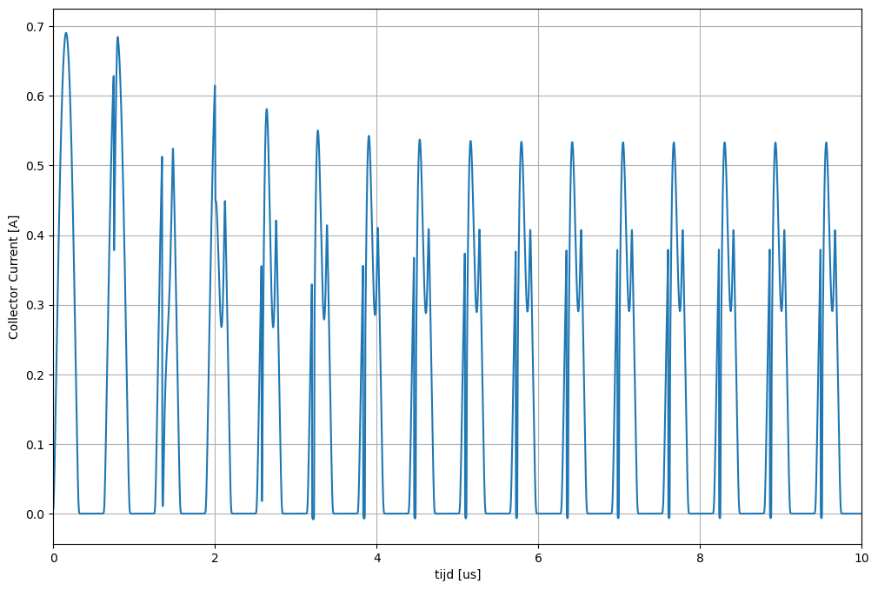Click the y-axis tick label "0.0"
Screen dimensions: 878x590
[35, 514]
